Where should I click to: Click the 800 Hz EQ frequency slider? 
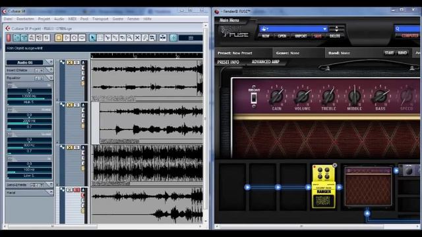29,145
